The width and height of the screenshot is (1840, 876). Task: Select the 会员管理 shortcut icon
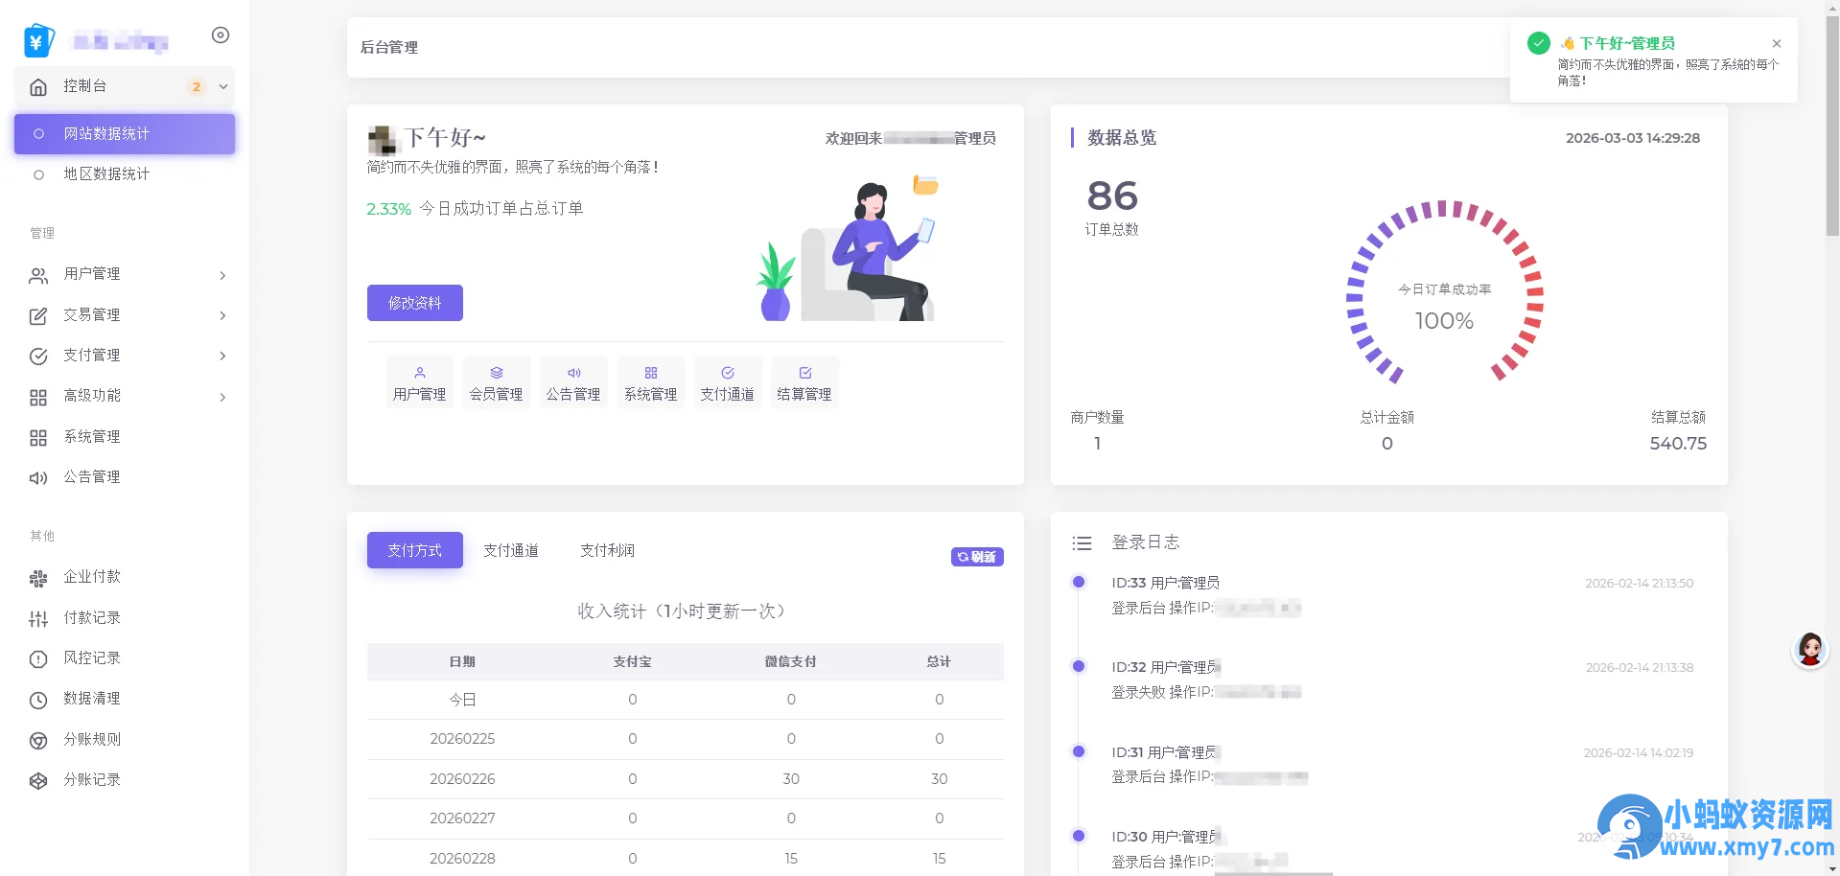coord(496,381)
